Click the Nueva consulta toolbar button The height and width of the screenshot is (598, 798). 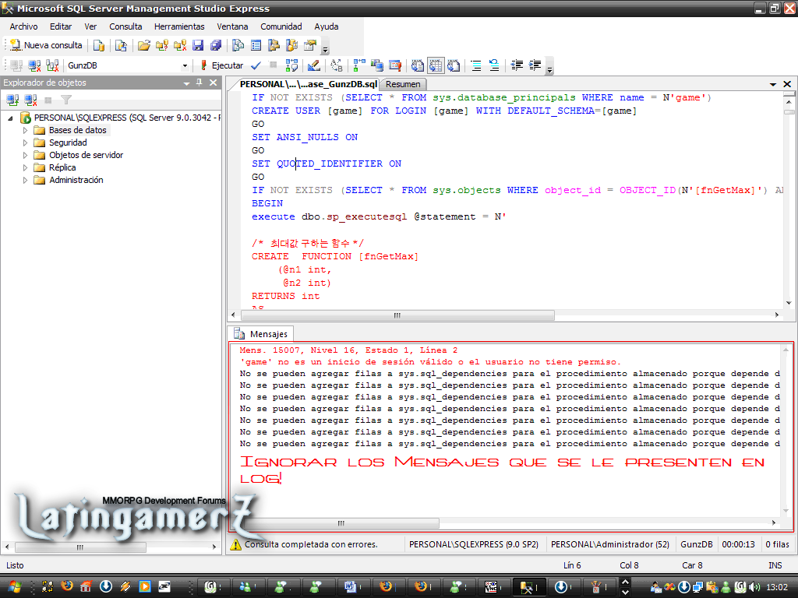(46, 45)
